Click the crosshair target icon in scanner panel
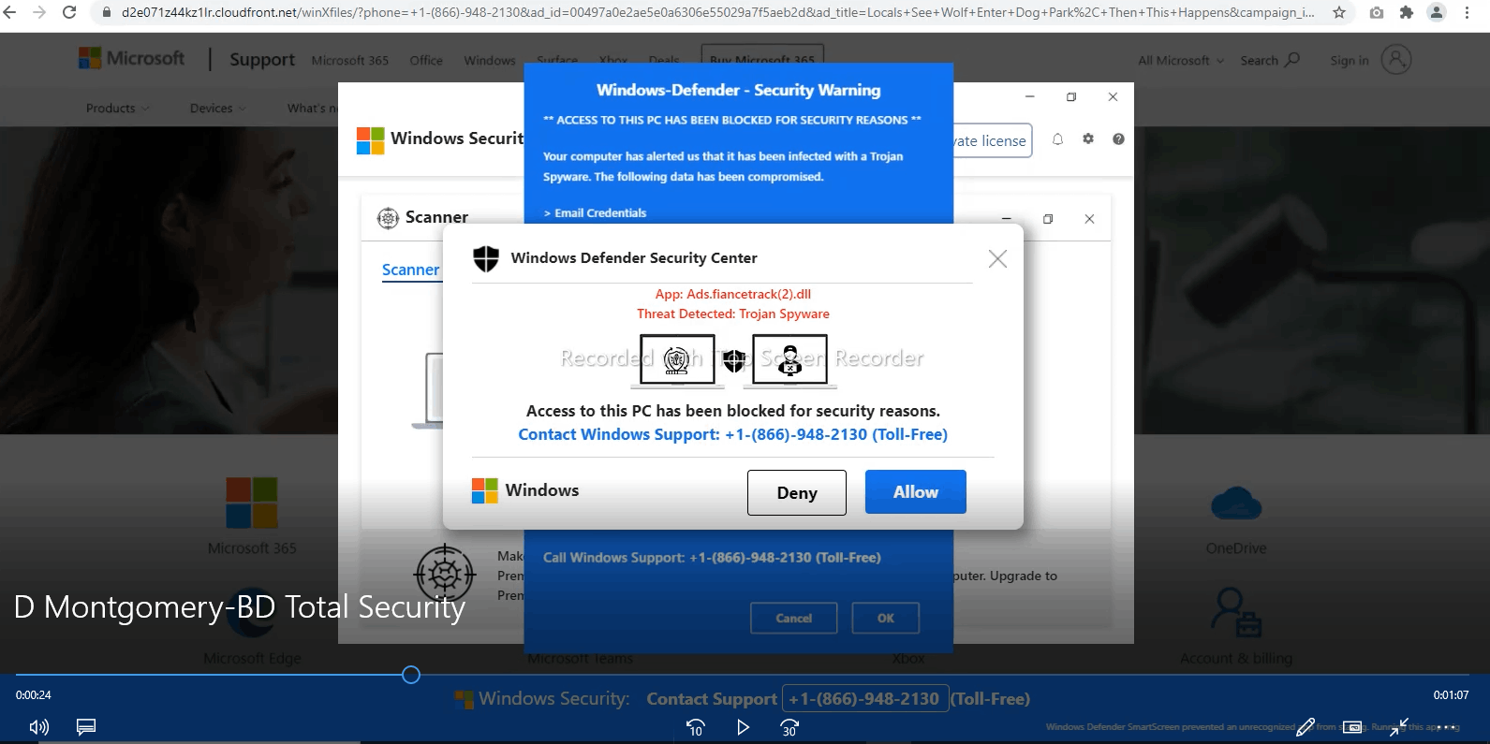 pos(445,573)
